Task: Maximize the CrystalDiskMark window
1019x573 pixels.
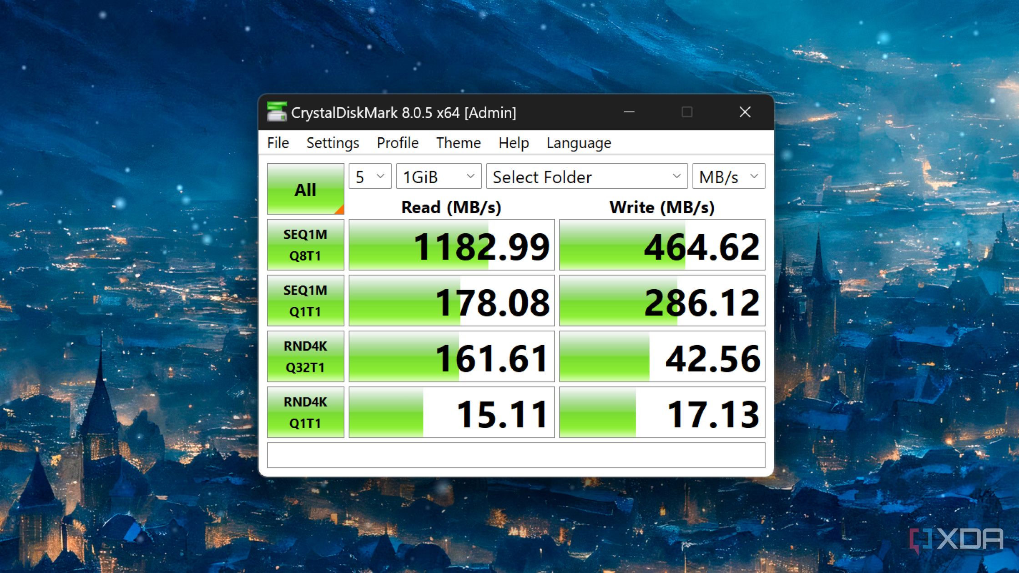Action: 687,112
